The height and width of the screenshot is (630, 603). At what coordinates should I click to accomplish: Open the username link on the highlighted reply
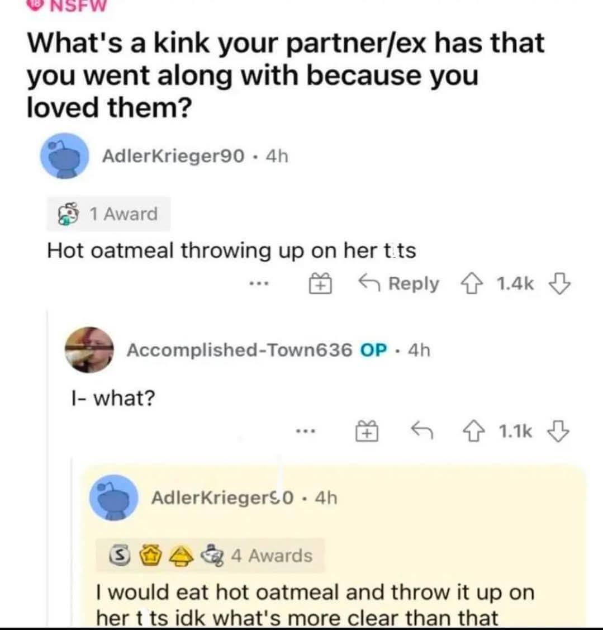point(222,497)
